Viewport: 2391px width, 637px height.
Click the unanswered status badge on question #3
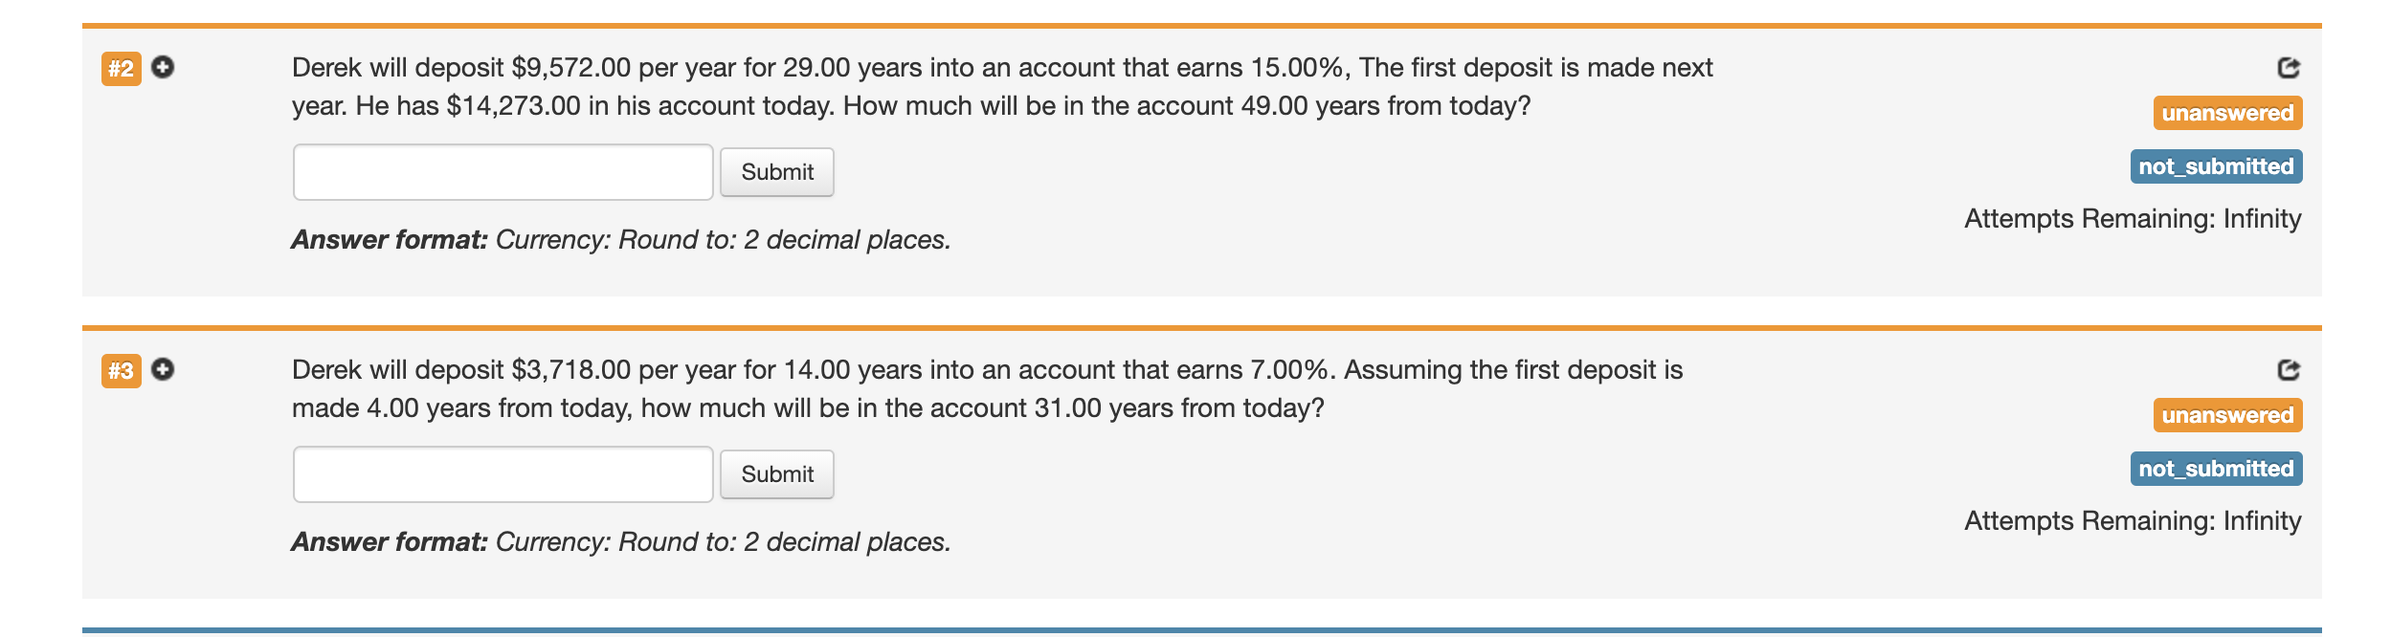[2228, 415]
